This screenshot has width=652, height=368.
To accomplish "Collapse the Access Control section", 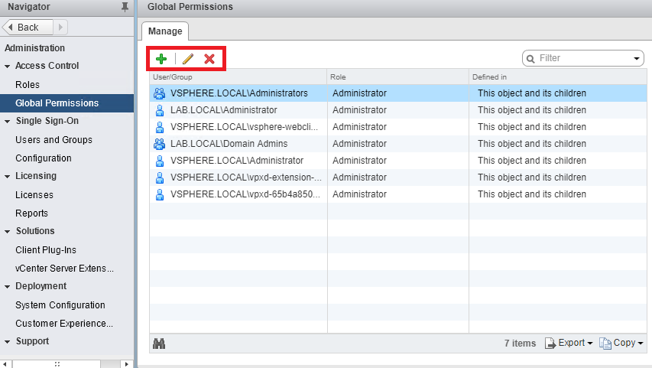I will pyautogui.click(x=7, y=66).
